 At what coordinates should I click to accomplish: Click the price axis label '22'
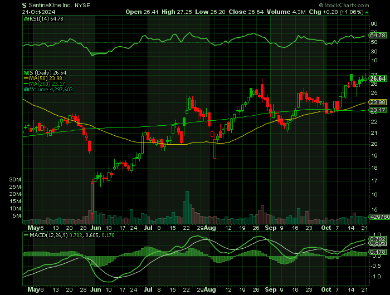coord(374,122)
